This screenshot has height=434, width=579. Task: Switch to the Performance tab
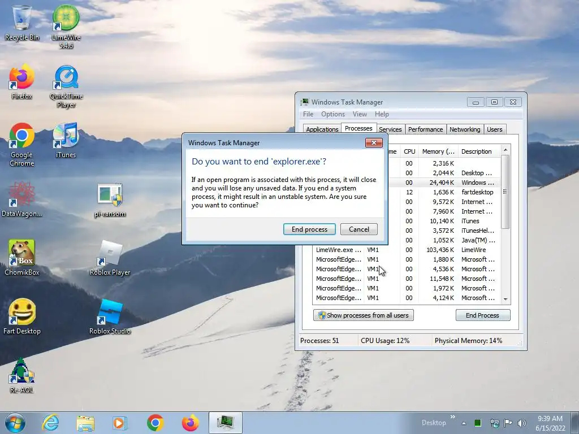coord(425,129)
